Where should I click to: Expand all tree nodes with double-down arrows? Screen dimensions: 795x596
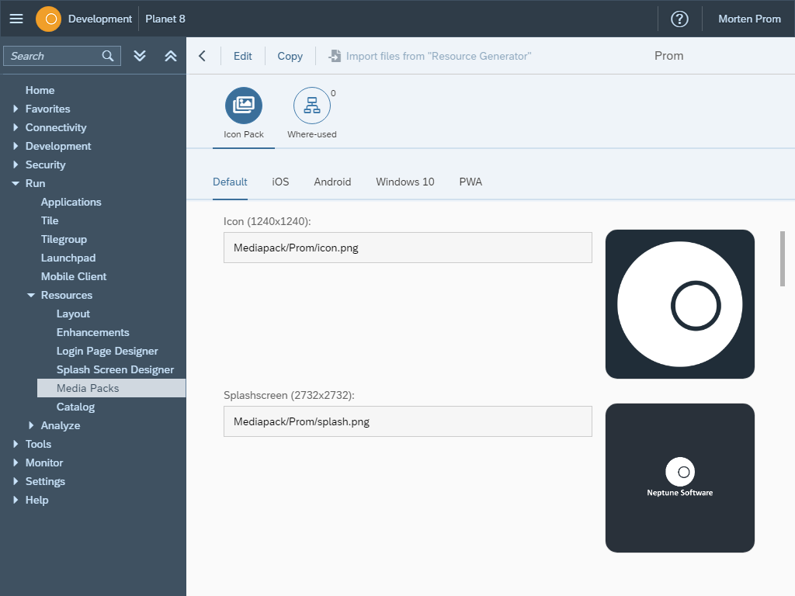[140, 56]
